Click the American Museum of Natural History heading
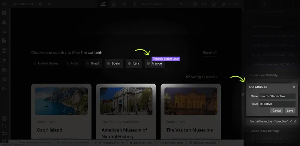Image resolution: width=300 pixels, height=146 pixels. click(124, 133)
